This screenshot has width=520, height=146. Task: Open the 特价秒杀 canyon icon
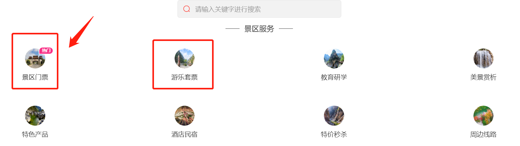tap(334, 116)
